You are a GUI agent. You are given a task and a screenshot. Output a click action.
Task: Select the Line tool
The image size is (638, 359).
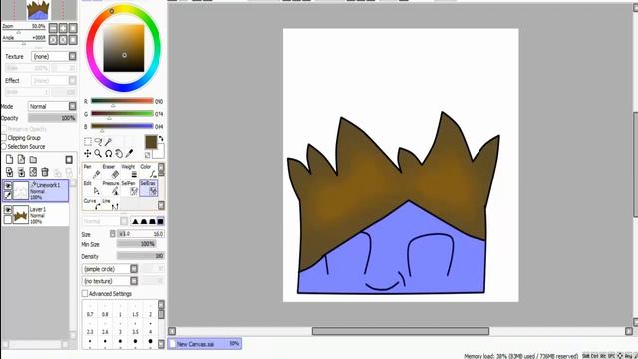click(x=110, y=204)
